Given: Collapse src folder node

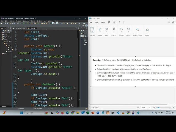Looking at the screenshot, I should pyautogui.click(x=3, y=43).
